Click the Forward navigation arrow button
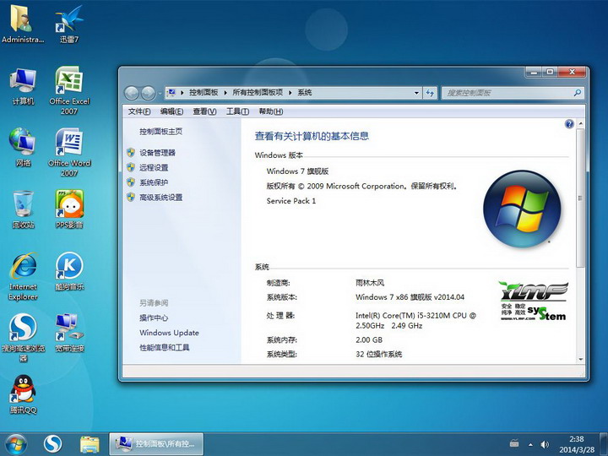The width and height of the screenshot is (608, 456). click(x=148, y=93)
